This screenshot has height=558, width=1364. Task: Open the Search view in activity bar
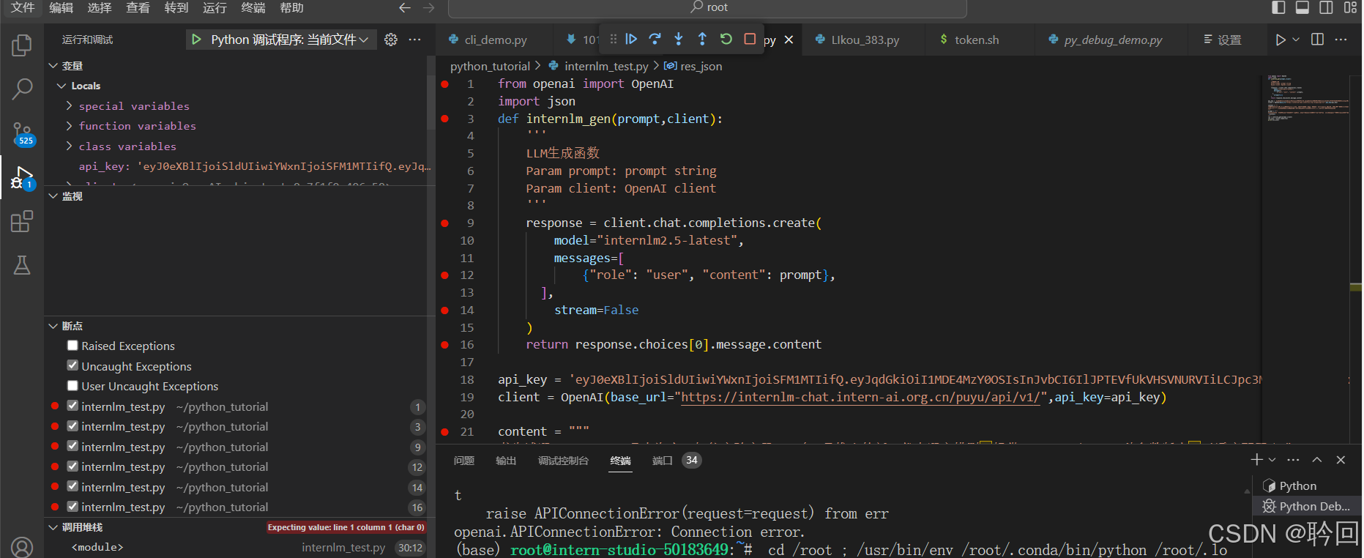(x=22, y=89)
